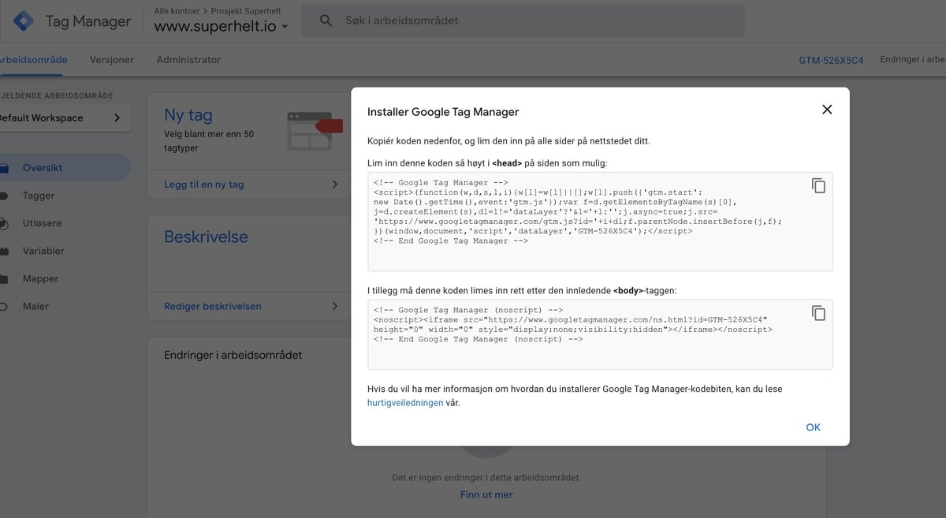Copy the noscript body code via its copy icon

tap(818, 313)
